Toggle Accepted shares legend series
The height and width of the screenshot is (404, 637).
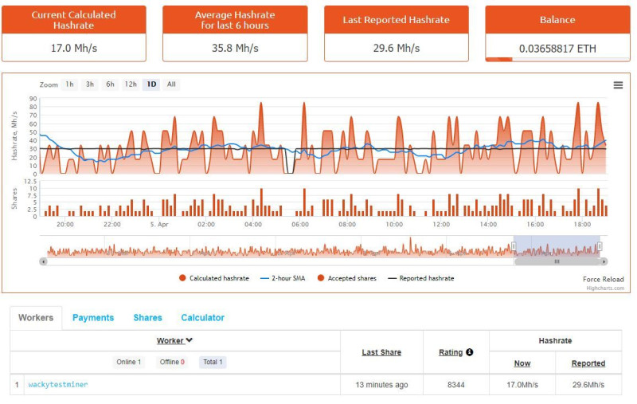(347, 278)
